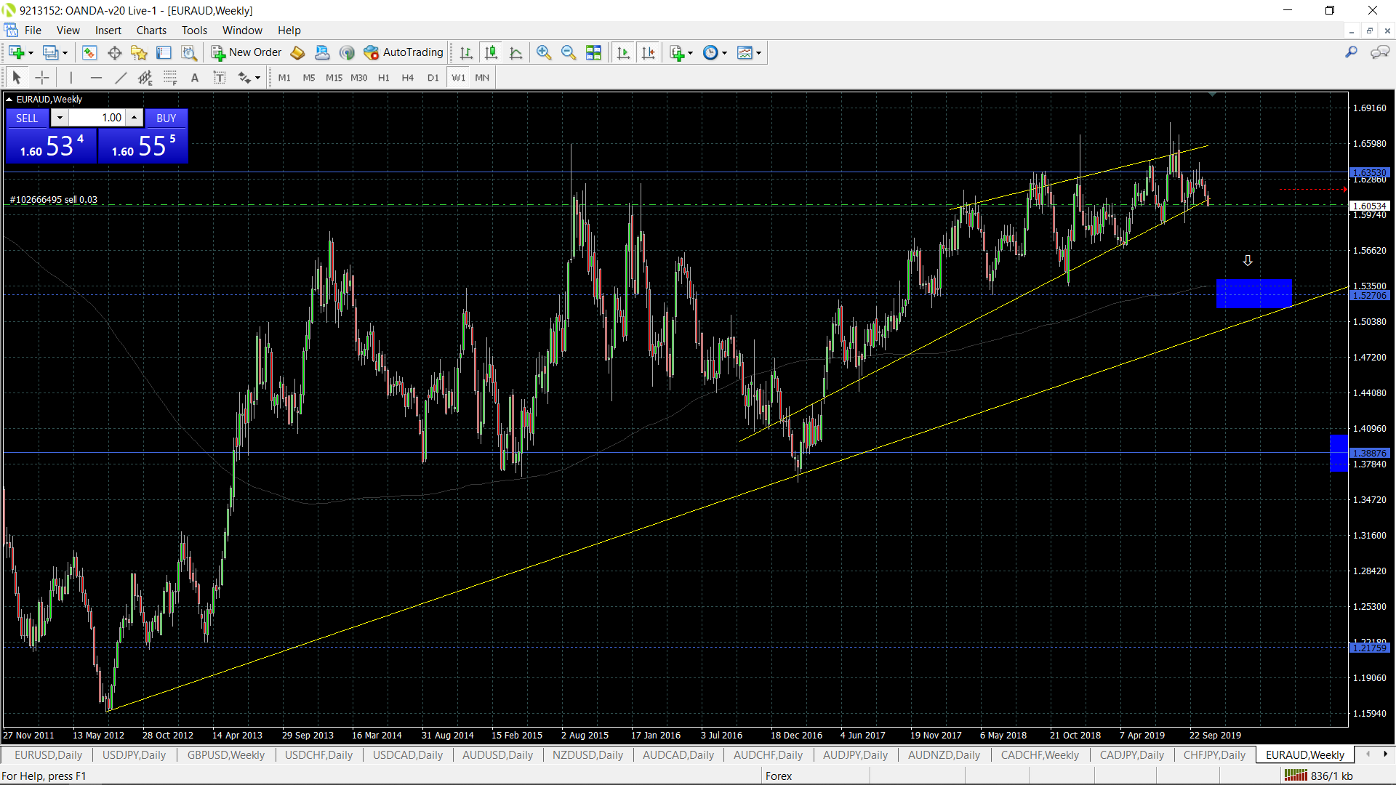Toggle the AutoTrading button
The height and width of the screenshot is (785, 1396).
tap(404, 52)
